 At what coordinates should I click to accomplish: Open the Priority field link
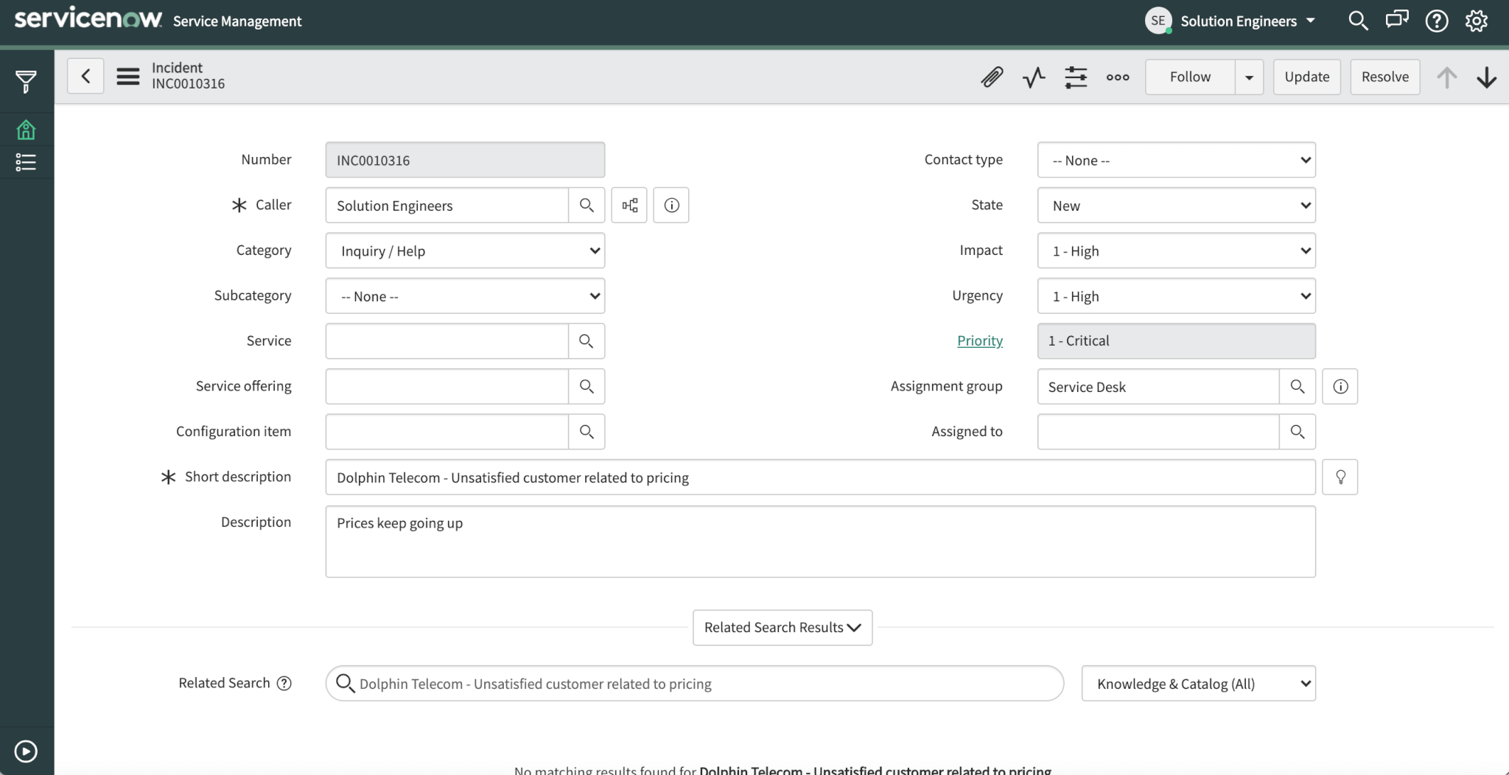[x=979, y=340]
